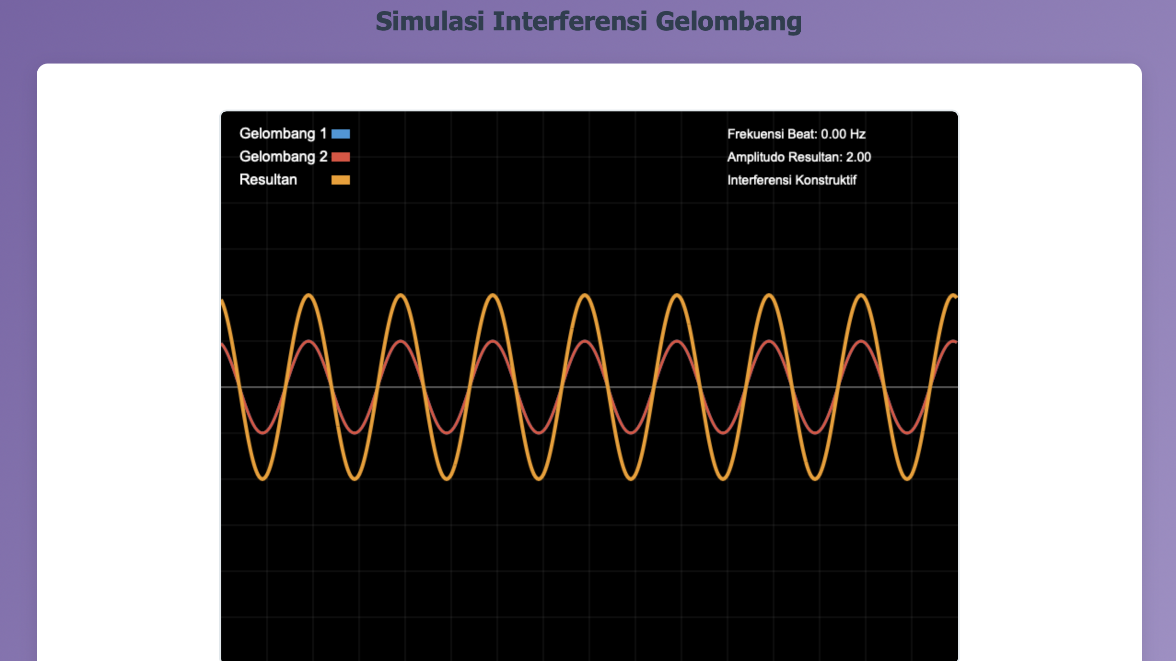Click the Frekuensi Beat readout text

pos(796,134)
